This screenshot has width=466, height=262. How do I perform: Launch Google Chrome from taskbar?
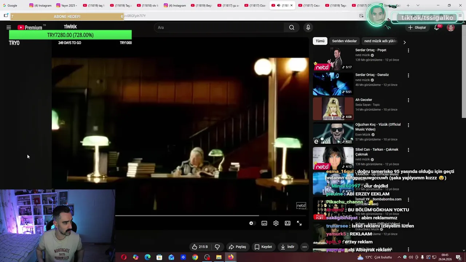[195, 257]
